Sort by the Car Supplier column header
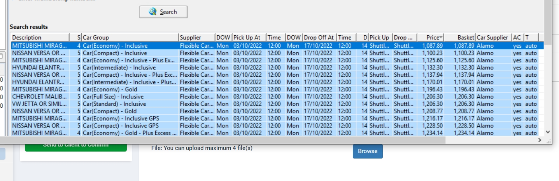Screen dimensions: 559x181 (x=493, y=38)
